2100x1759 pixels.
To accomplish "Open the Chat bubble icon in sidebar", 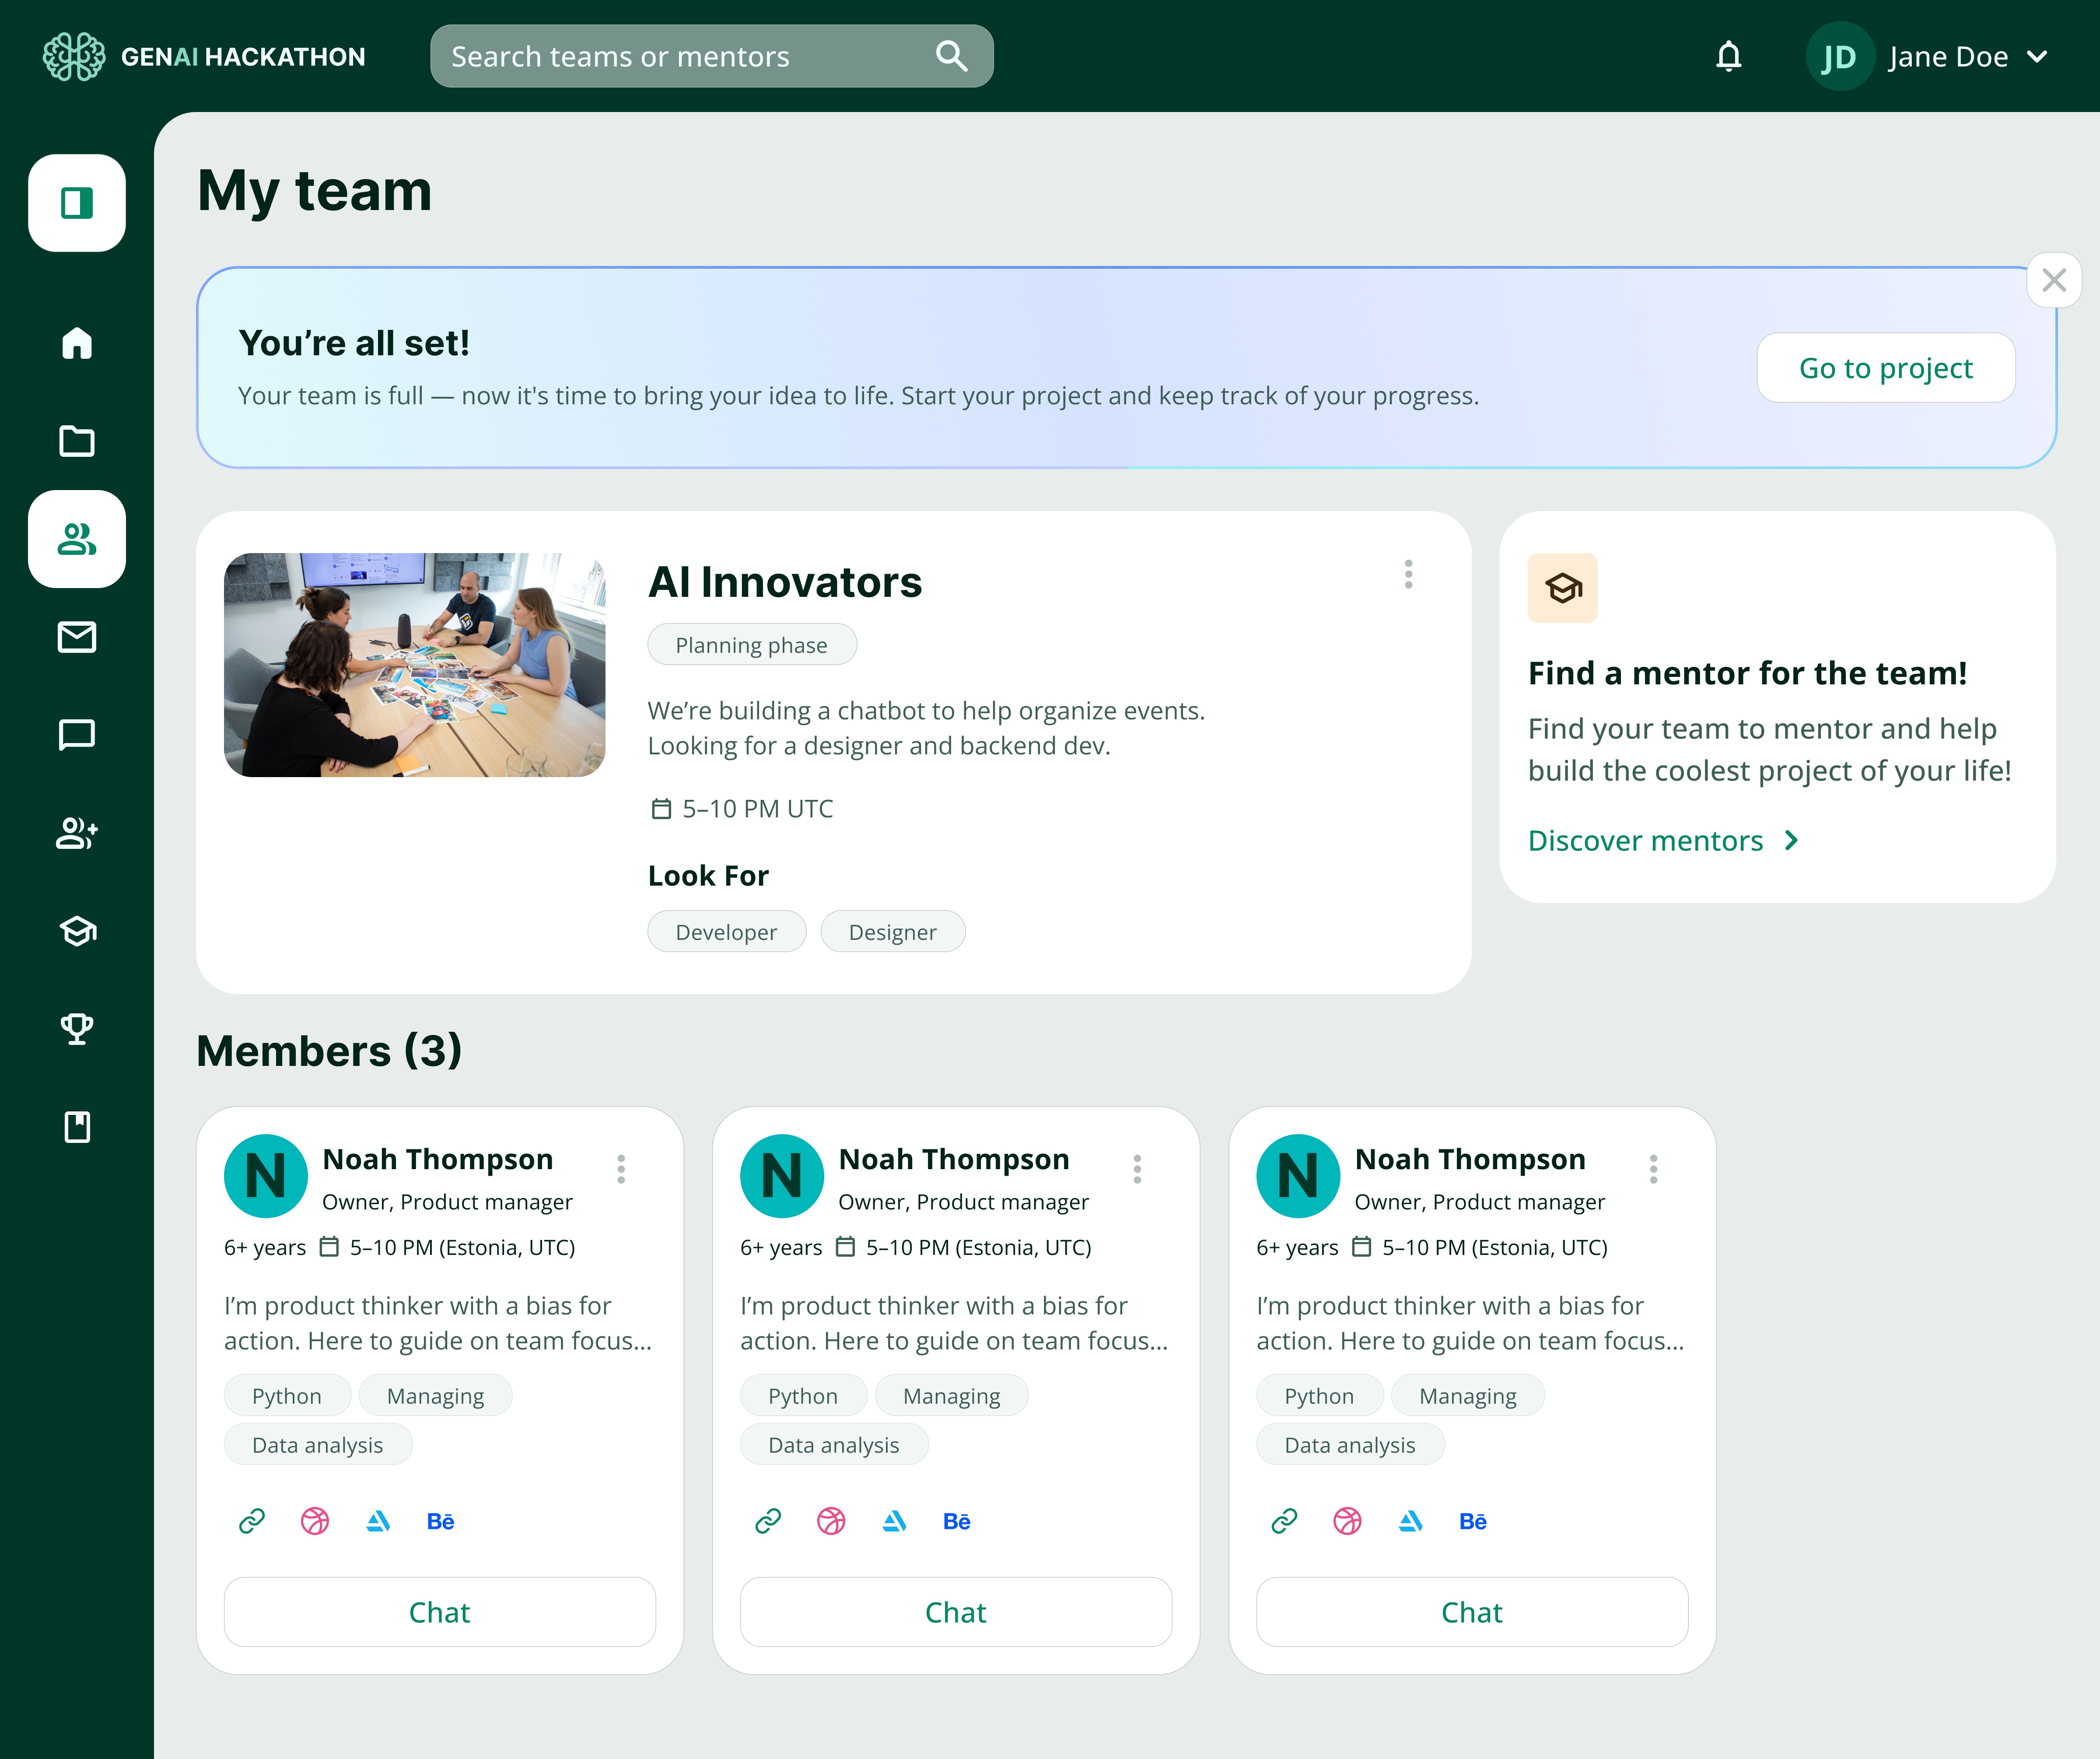I will click(77, 735).
